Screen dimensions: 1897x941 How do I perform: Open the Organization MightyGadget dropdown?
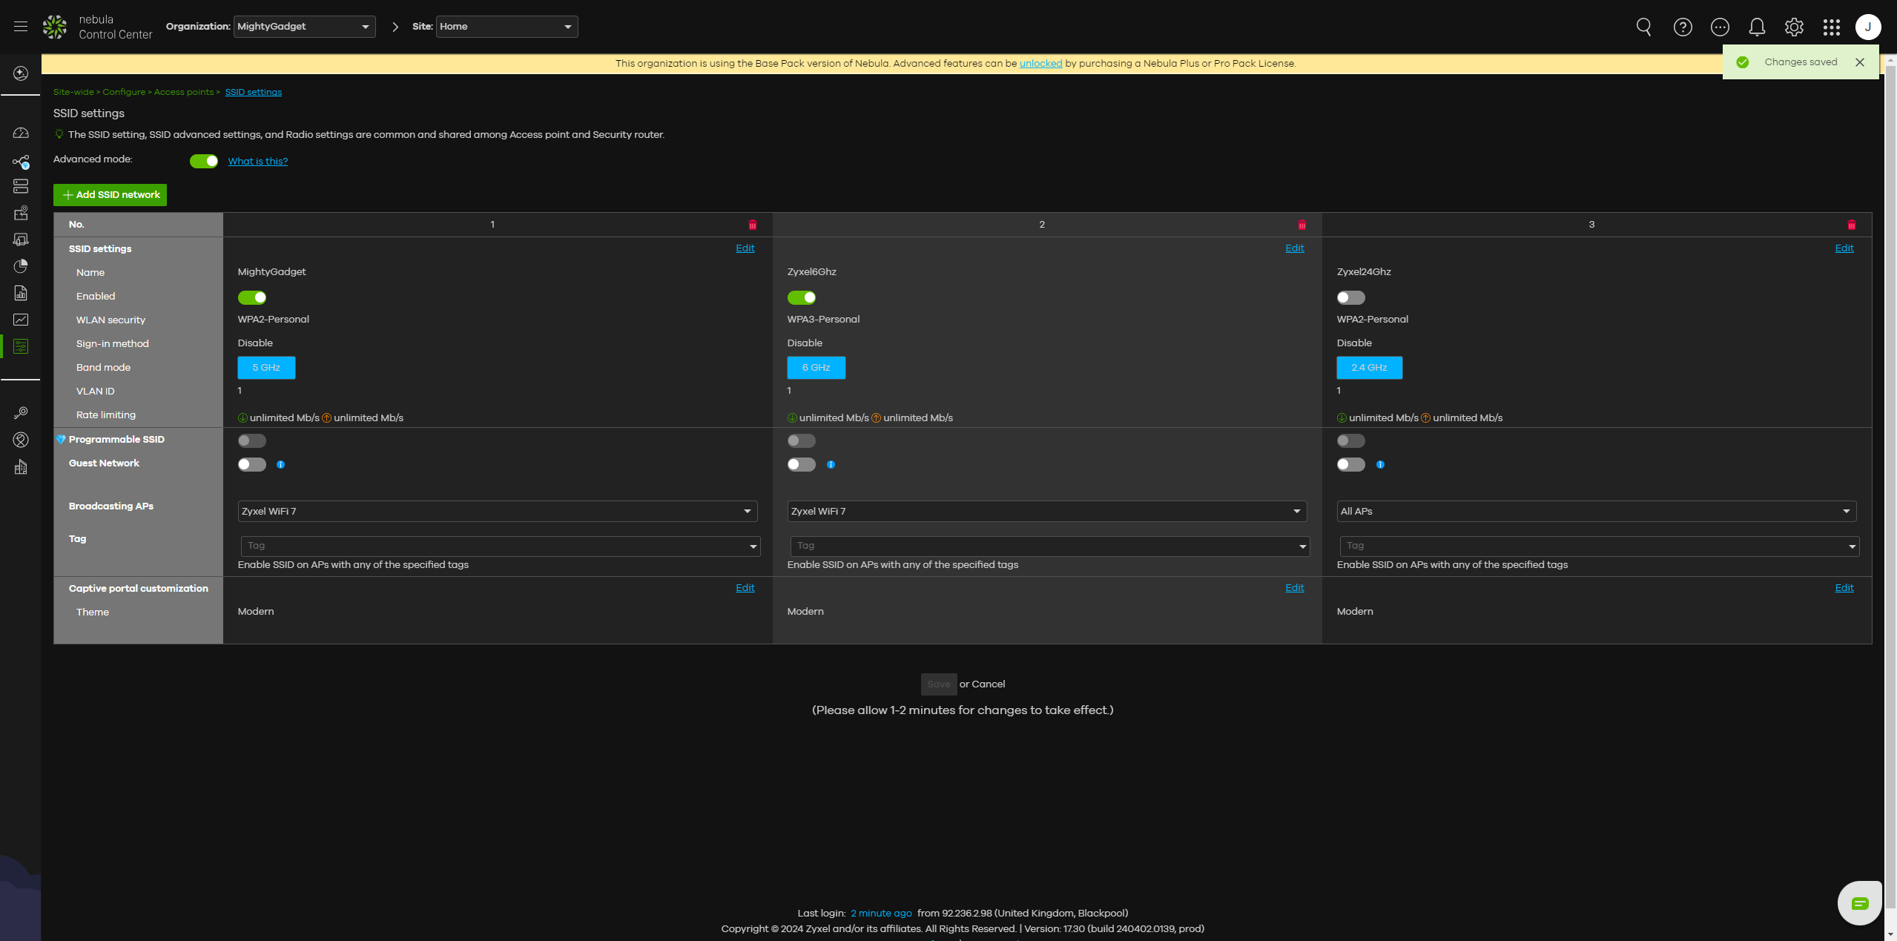[x=304, y=27]
